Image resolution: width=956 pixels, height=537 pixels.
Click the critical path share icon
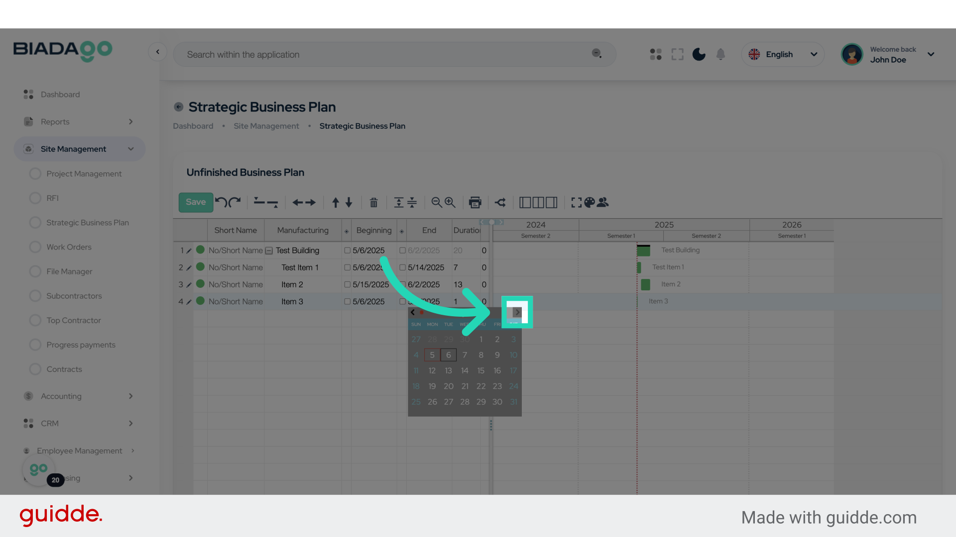(500, 202)
